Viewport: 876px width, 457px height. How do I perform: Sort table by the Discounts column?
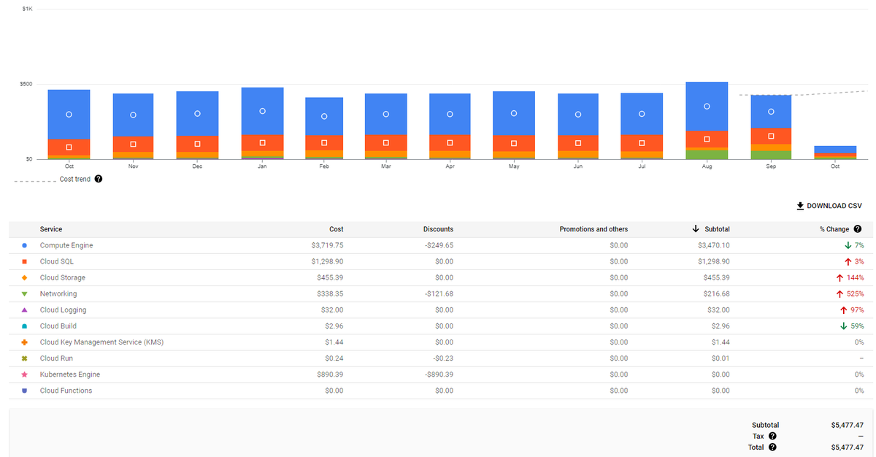pos(438,229)
